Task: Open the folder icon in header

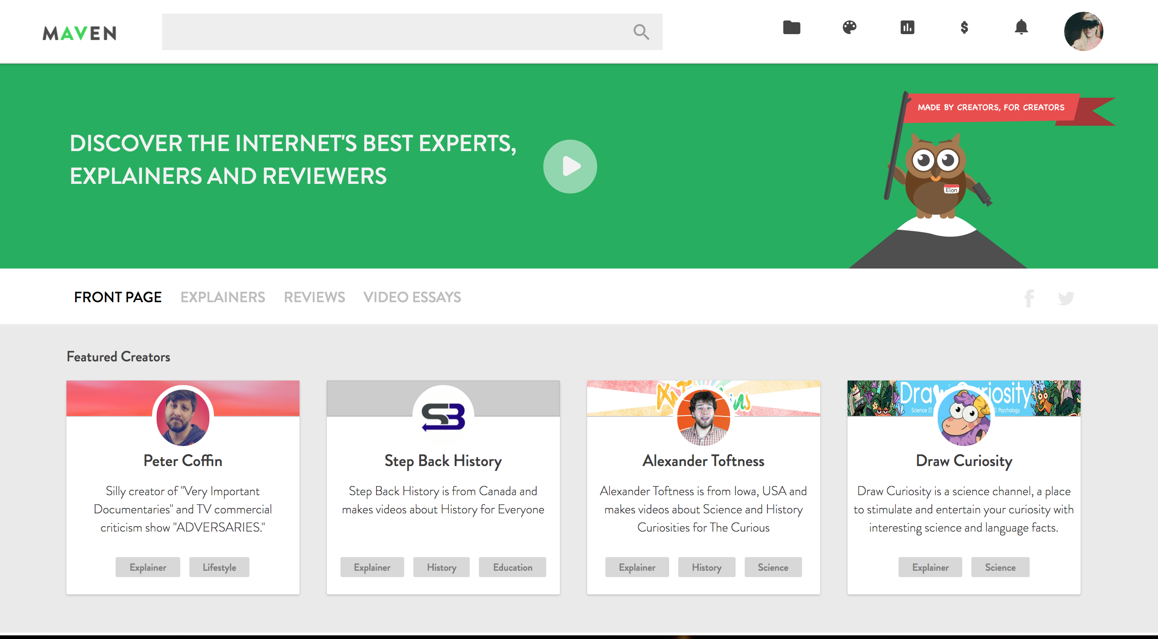Action: point(792,27)
